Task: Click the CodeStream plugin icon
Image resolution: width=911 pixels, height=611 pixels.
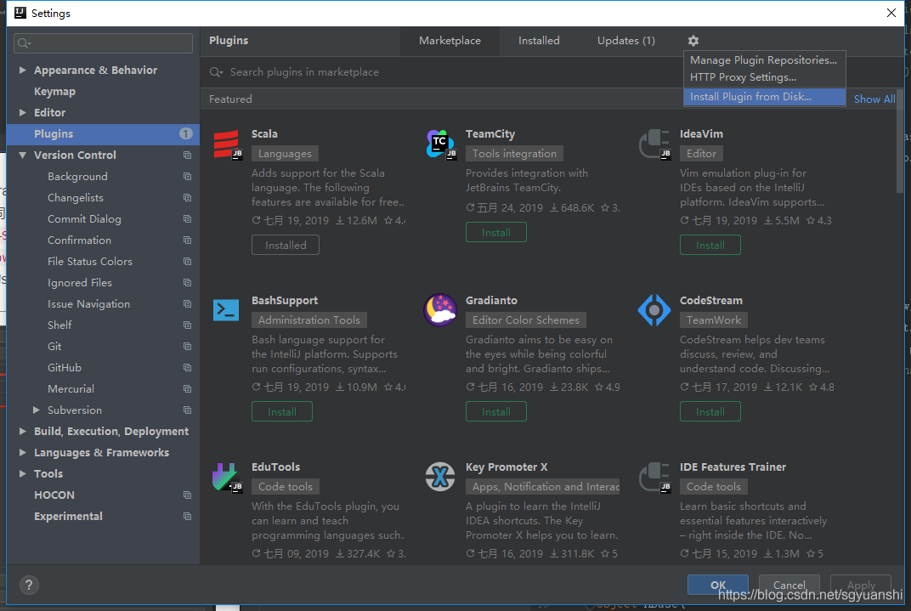Action: (x=654, y=309)
